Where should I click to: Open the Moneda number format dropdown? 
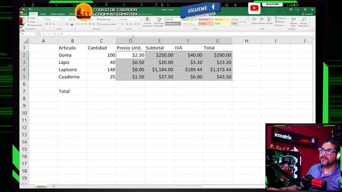[139, 19]
